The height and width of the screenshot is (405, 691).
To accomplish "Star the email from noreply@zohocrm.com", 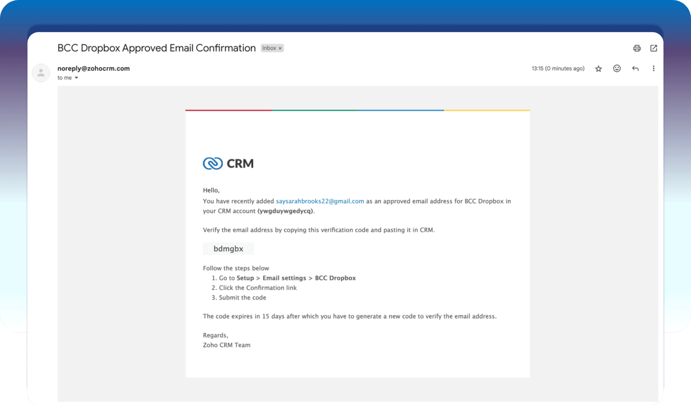I will point(598,69).
